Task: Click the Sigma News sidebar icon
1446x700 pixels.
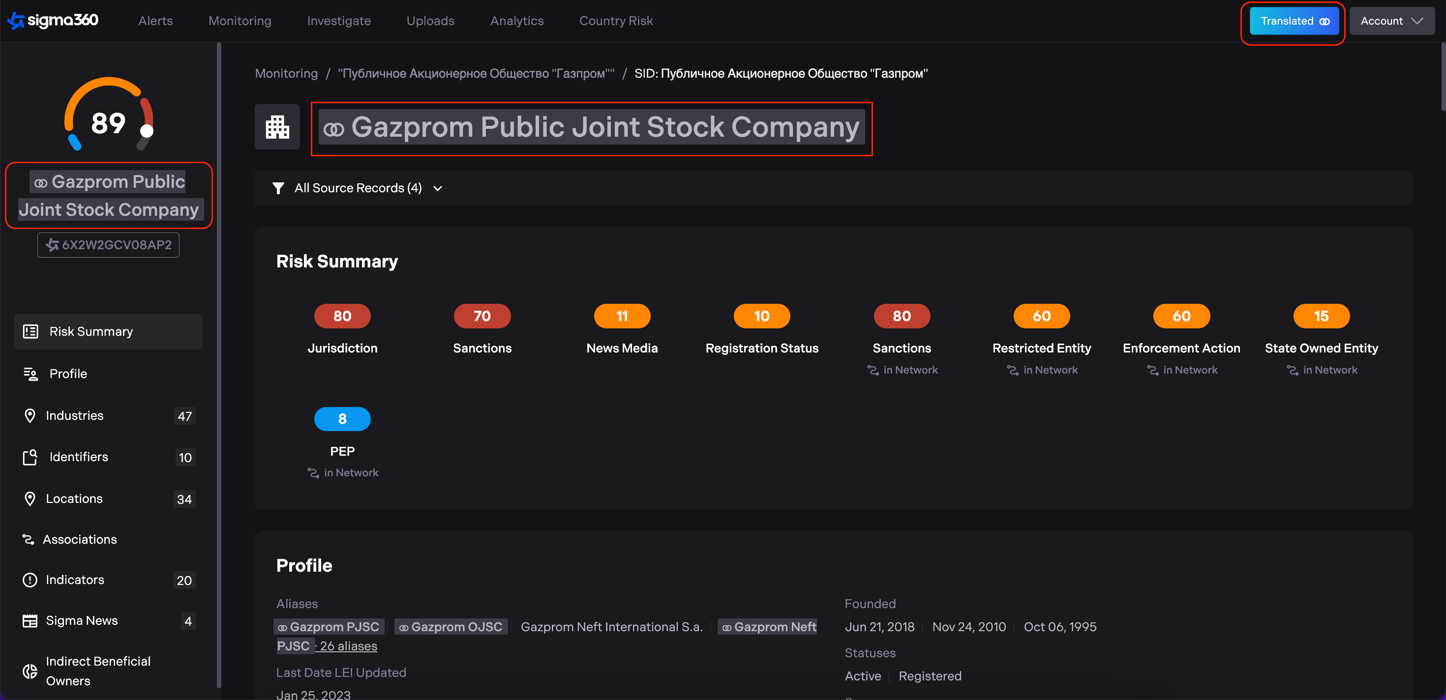Action: coord(30,621)
